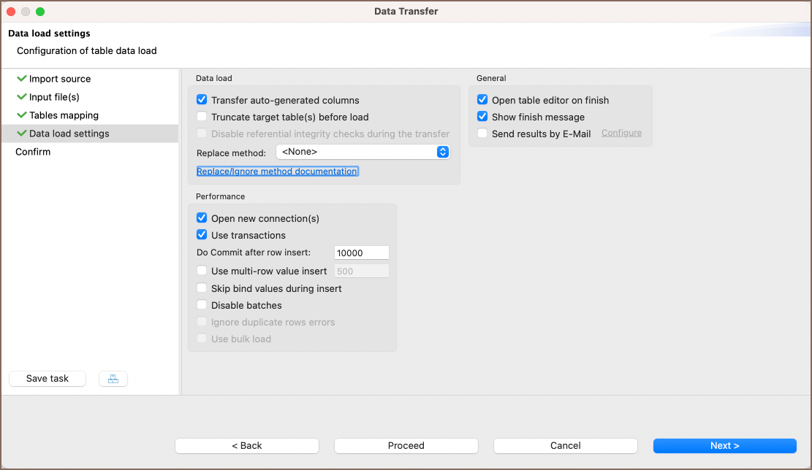Click the Next > button

pyautogui.click(x=724, y=446)
